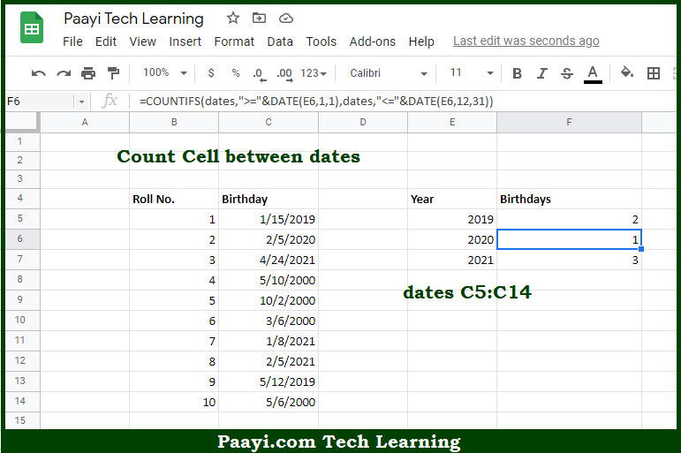
Task: Open the 123 number format dropdown
Action: (314, 73)
